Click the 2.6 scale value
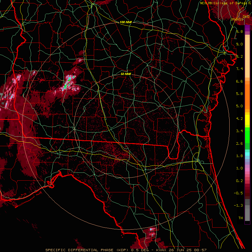The width and height of the screenshot is (252, 252). click(239, 144)
